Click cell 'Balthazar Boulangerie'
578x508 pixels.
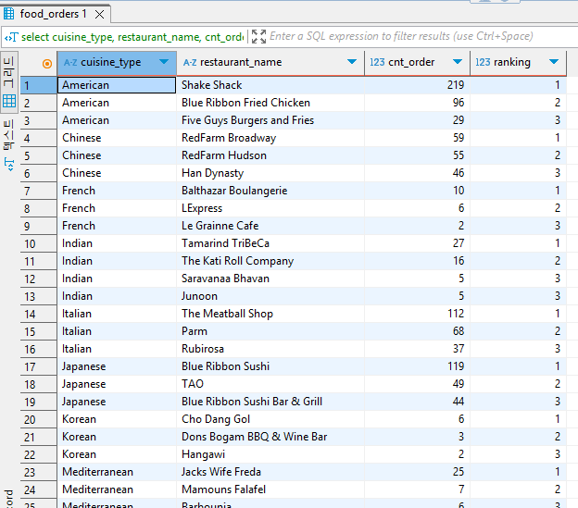pyautogui.click(x=270, y=191)
